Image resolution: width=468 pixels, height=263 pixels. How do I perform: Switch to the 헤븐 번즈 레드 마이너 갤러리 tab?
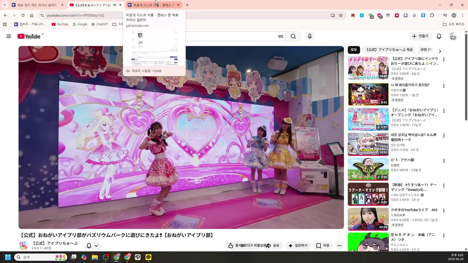37,5
